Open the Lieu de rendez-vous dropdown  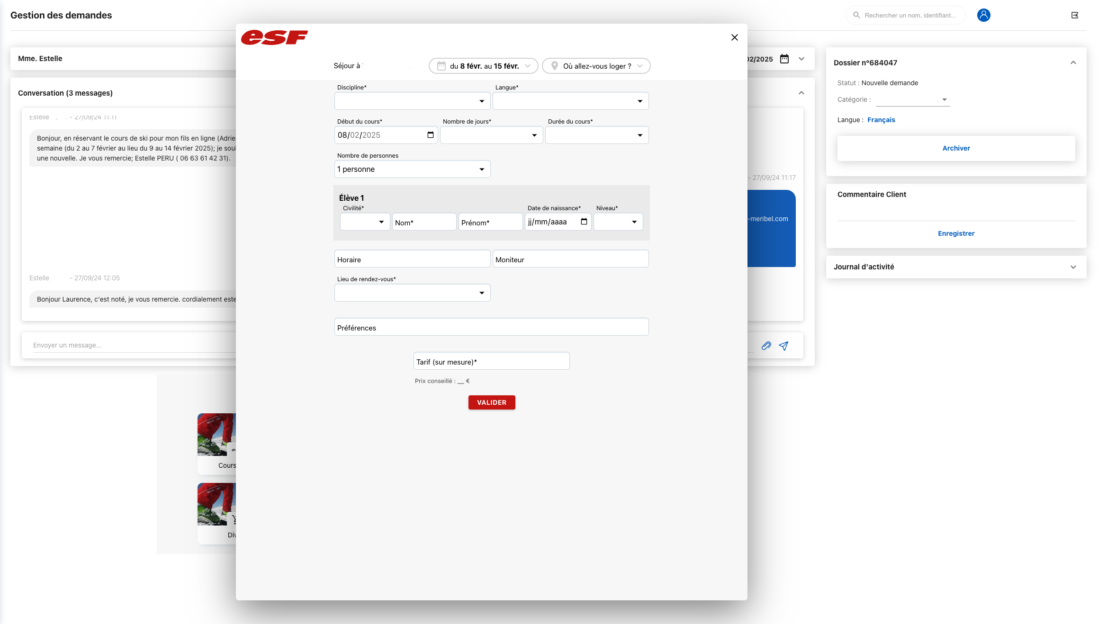[x=412, y=293]
